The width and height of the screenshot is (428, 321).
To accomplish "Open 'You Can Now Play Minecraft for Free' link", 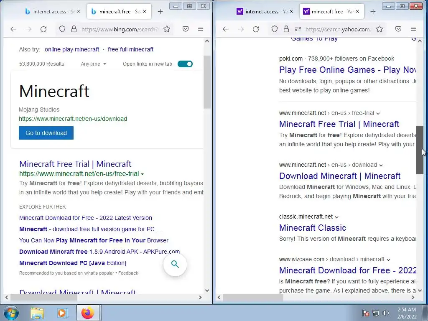I will click(x=94, y=240).
